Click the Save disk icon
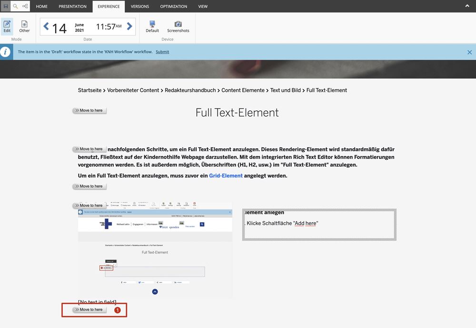Image resolution: width=476 pixels, height=328 pixels. [6, 6]
